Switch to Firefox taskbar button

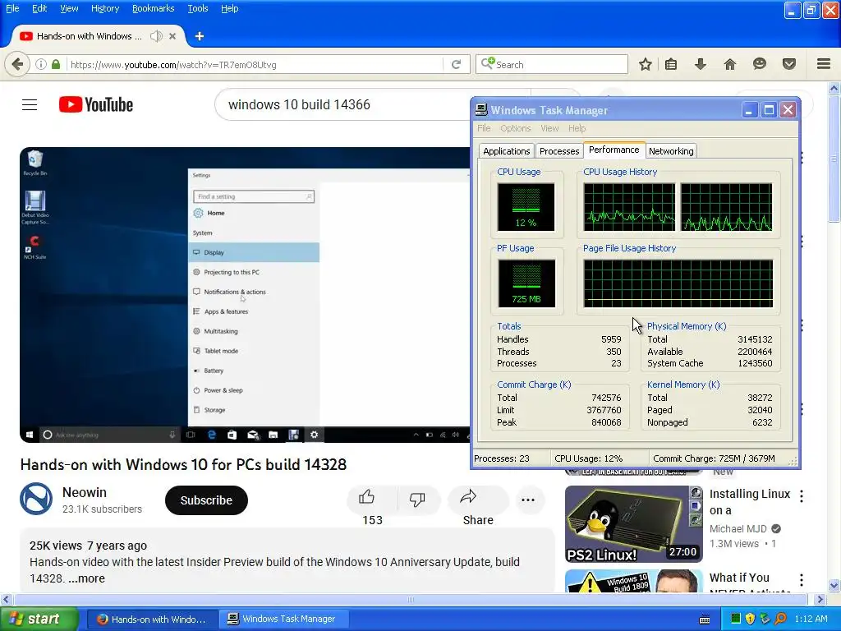[x=152, y=619]
